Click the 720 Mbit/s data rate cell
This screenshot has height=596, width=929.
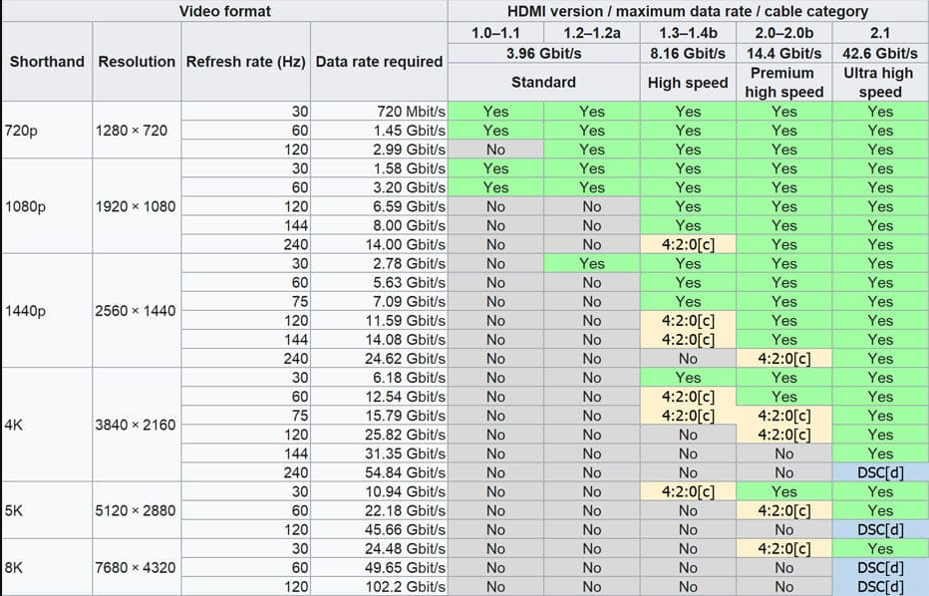[379, 112]
